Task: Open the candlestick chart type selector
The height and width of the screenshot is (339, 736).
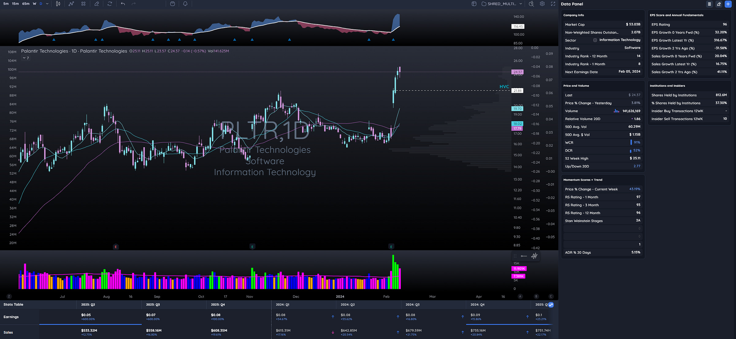Action: tap(58, 4)
